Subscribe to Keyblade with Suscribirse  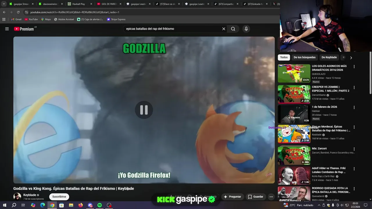[59, 197]
